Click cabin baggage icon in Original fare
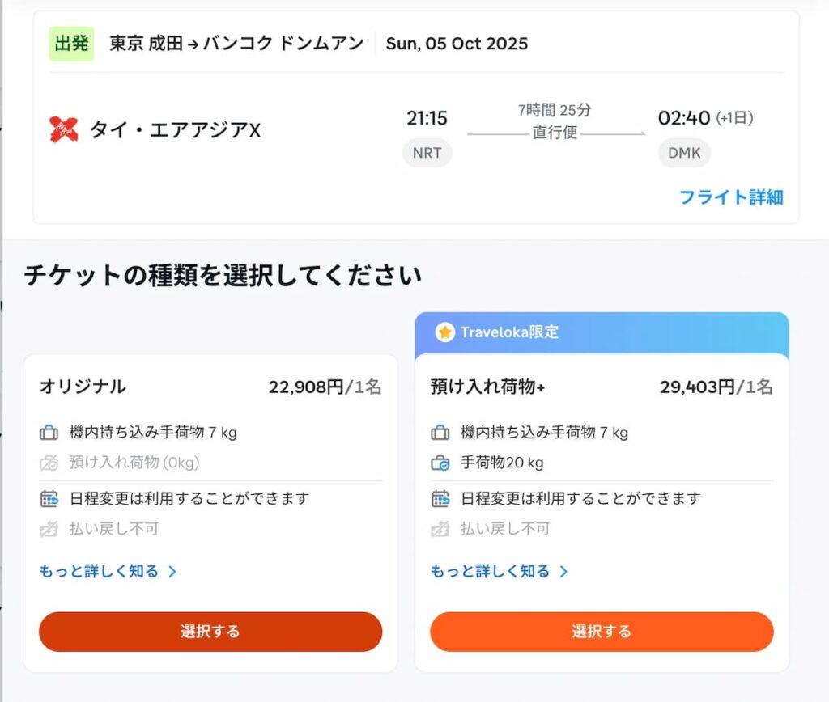829x702 pixels. pyautogui.click(x=49, y=433)
